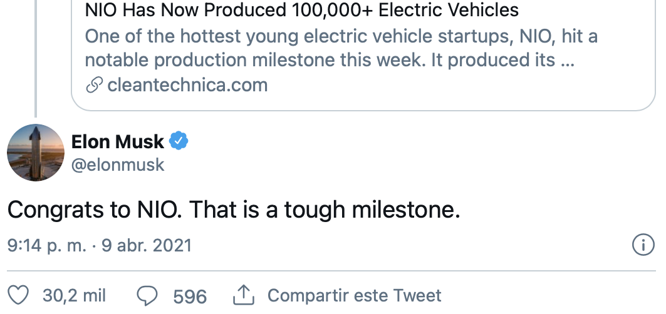
Task: Click the 9 abr. 2021 date
Action: click(x=146, y=245)
